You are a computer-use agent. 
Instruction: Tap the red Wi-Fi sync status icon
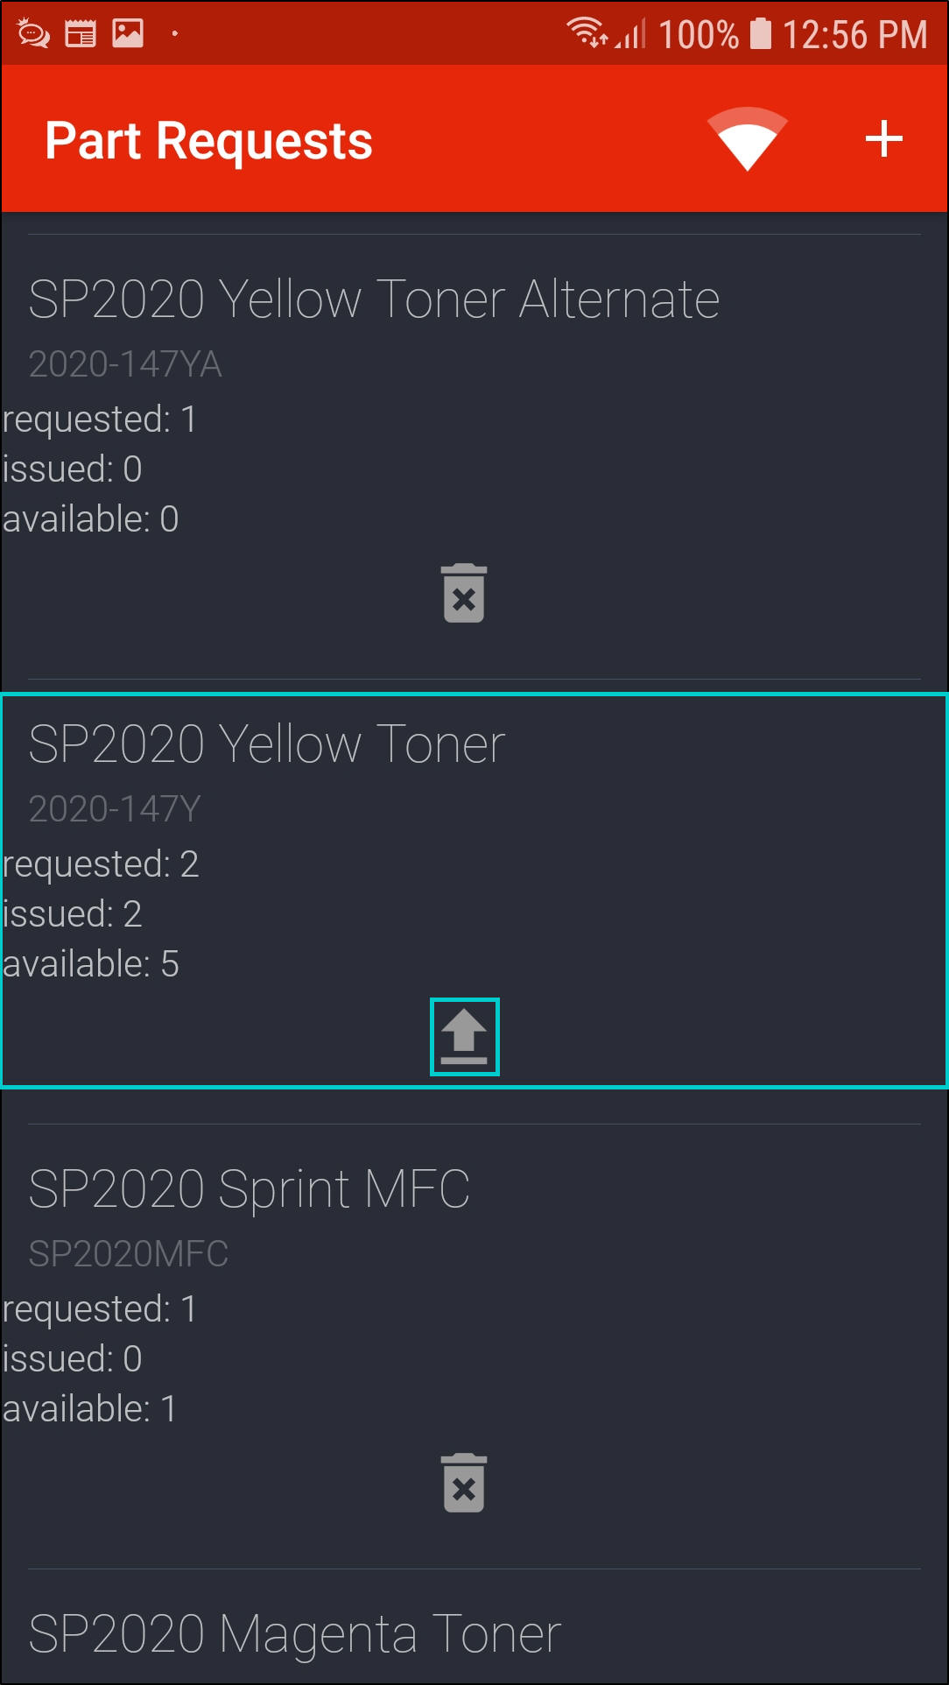click(747, 138)
